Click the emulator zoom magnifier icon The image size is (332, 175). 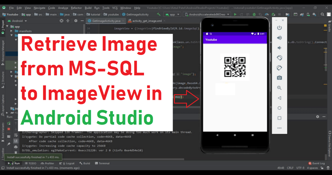(279, 88)
